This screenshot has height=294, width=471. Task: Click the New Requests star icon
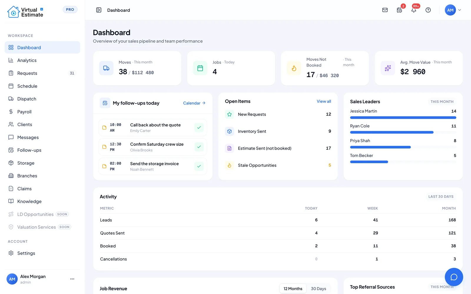point(230,114)
